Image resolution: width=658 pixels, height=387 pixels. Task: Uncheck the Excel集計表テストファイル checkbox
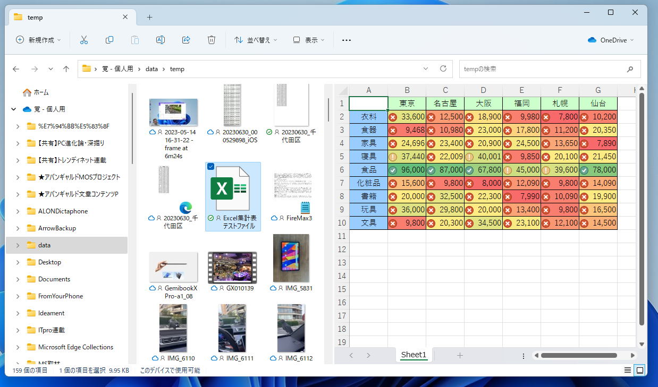click(x=211, y=167)
